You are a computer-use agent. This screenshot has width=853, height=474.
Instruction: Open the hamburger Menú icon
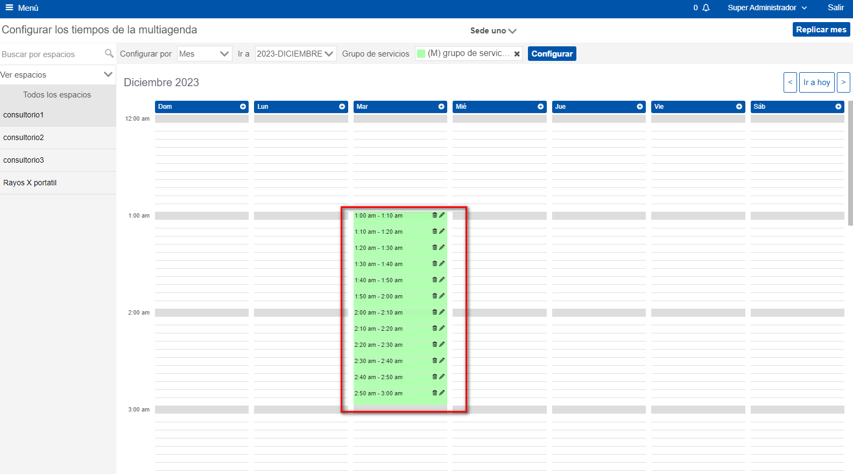click(9, 8)
